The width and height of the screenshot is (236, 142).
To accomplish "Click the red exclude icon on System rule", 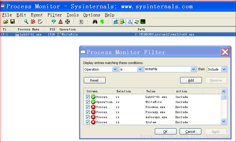I will point(93,122).
